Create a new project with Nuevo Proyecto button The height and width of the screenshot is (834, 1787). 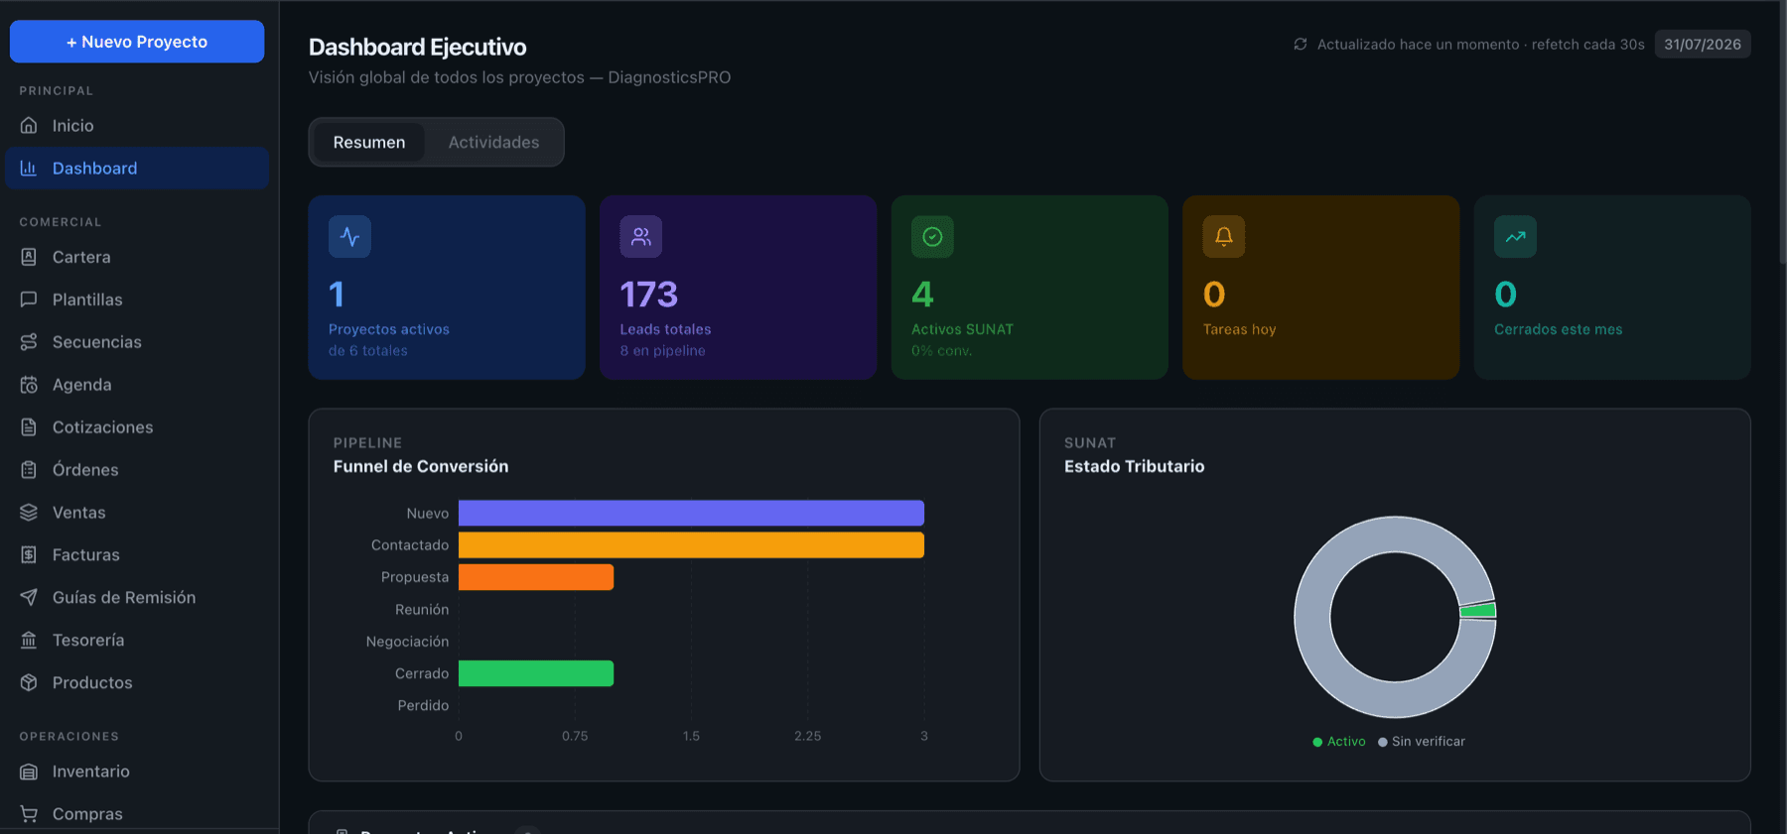click(137, 42)
